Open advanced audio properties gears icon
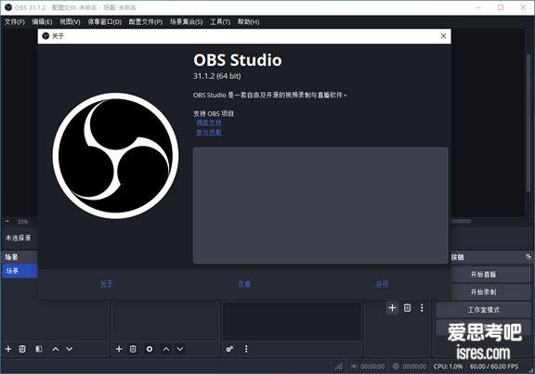This screenshot has height=374, width=535. (x=229, y=349)
